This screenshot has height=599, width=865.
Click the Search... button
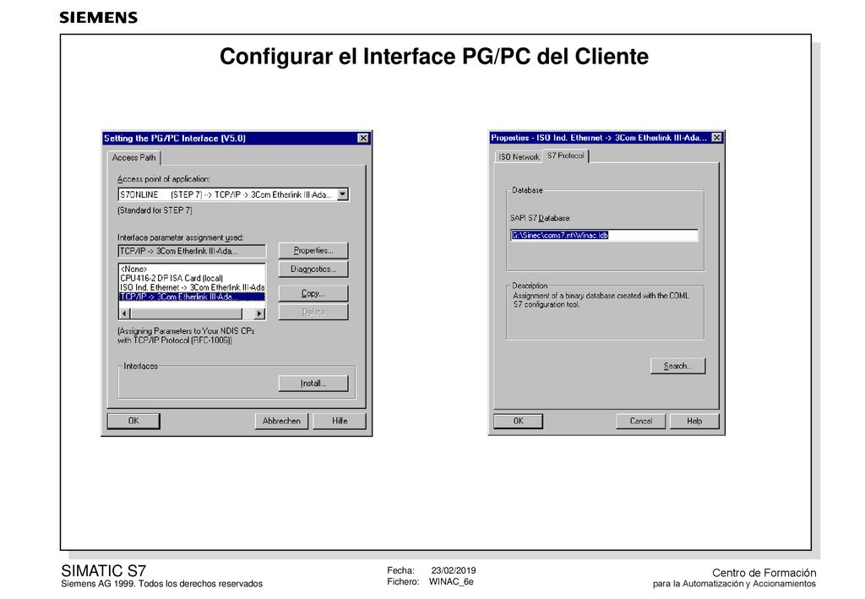[677, 366]
